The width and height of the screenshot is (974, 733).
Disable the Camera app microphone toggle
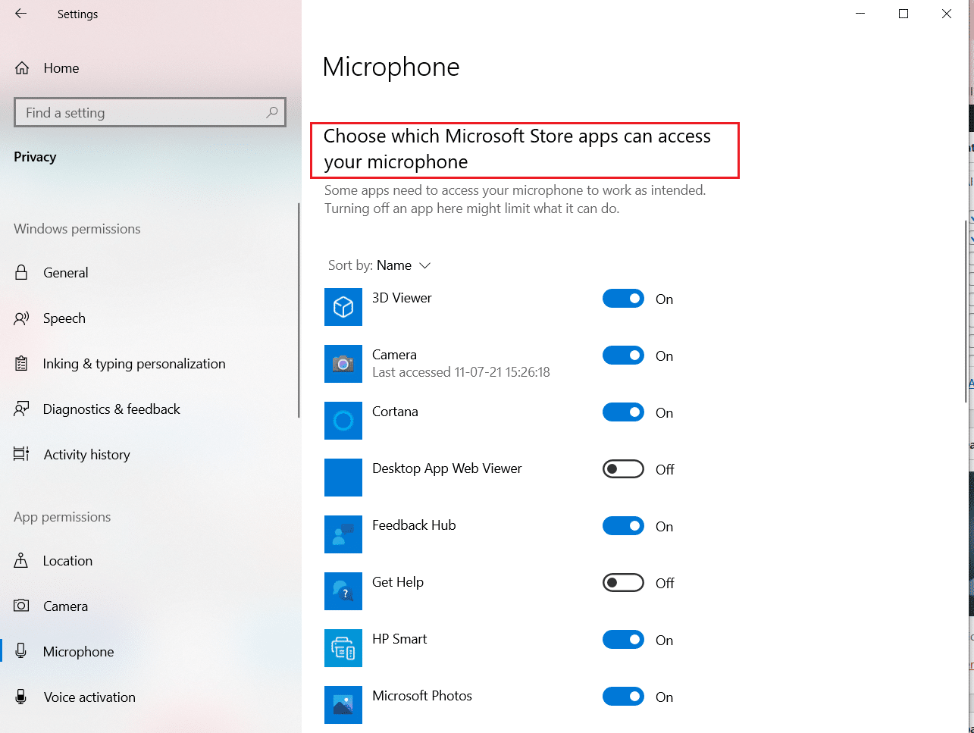[x=623, y=356]
